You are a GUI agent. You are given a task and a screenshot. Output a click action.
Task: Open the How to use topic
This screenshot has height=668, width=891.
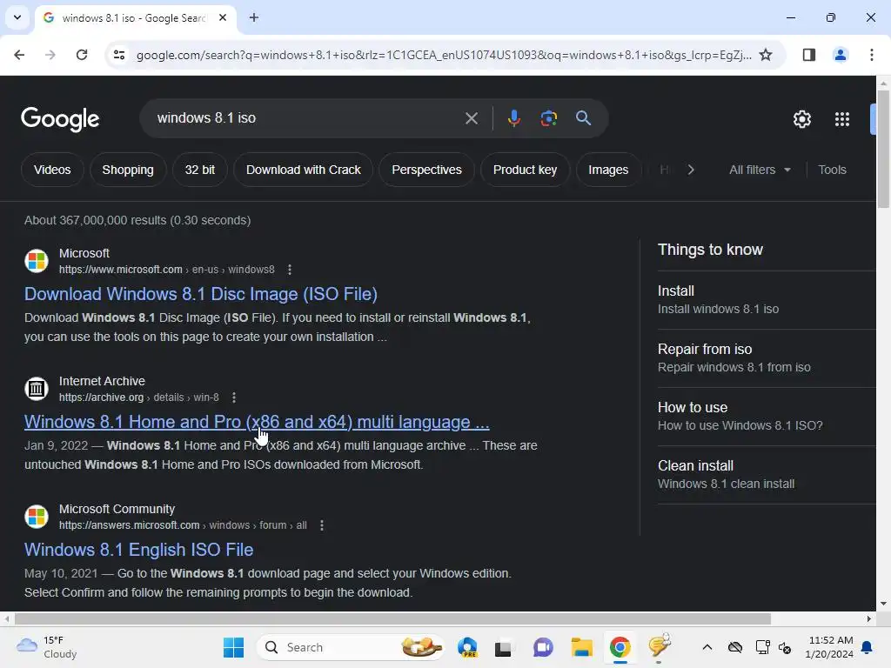click(x=766, y=417)
